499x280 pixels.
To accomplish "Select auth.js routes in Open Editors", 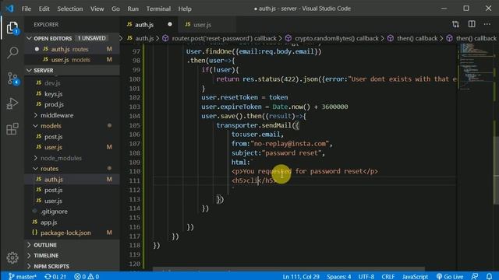I will [x=72, y=49].
